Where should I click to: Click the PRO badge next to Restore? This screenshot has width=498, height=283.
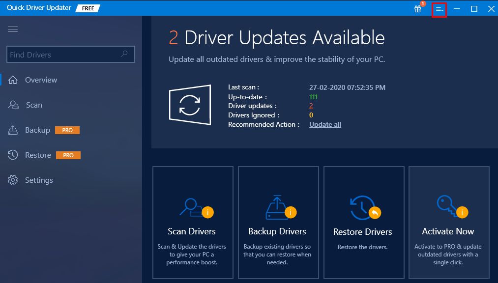pyautogui.click(x=68, y=155)
